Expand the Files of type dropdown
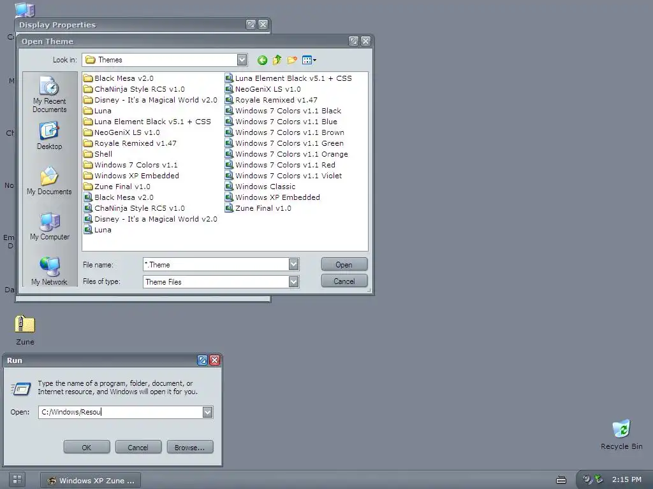This screenshot has width=653, height=489. 293,282
